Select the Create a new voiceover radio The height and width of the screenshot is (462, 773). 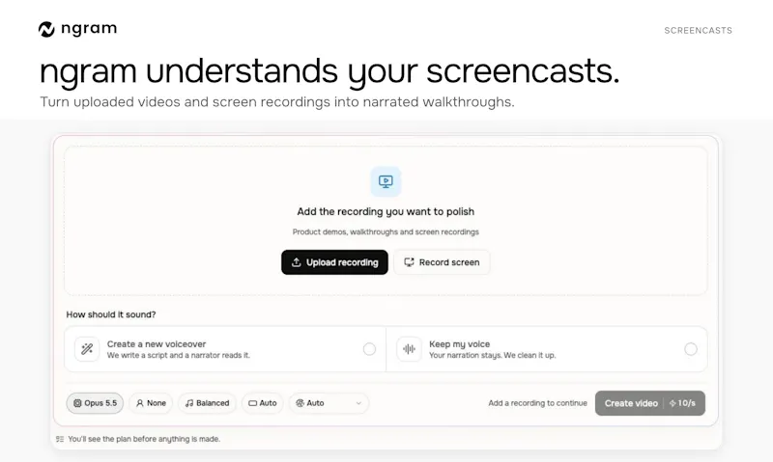[369, 349]
